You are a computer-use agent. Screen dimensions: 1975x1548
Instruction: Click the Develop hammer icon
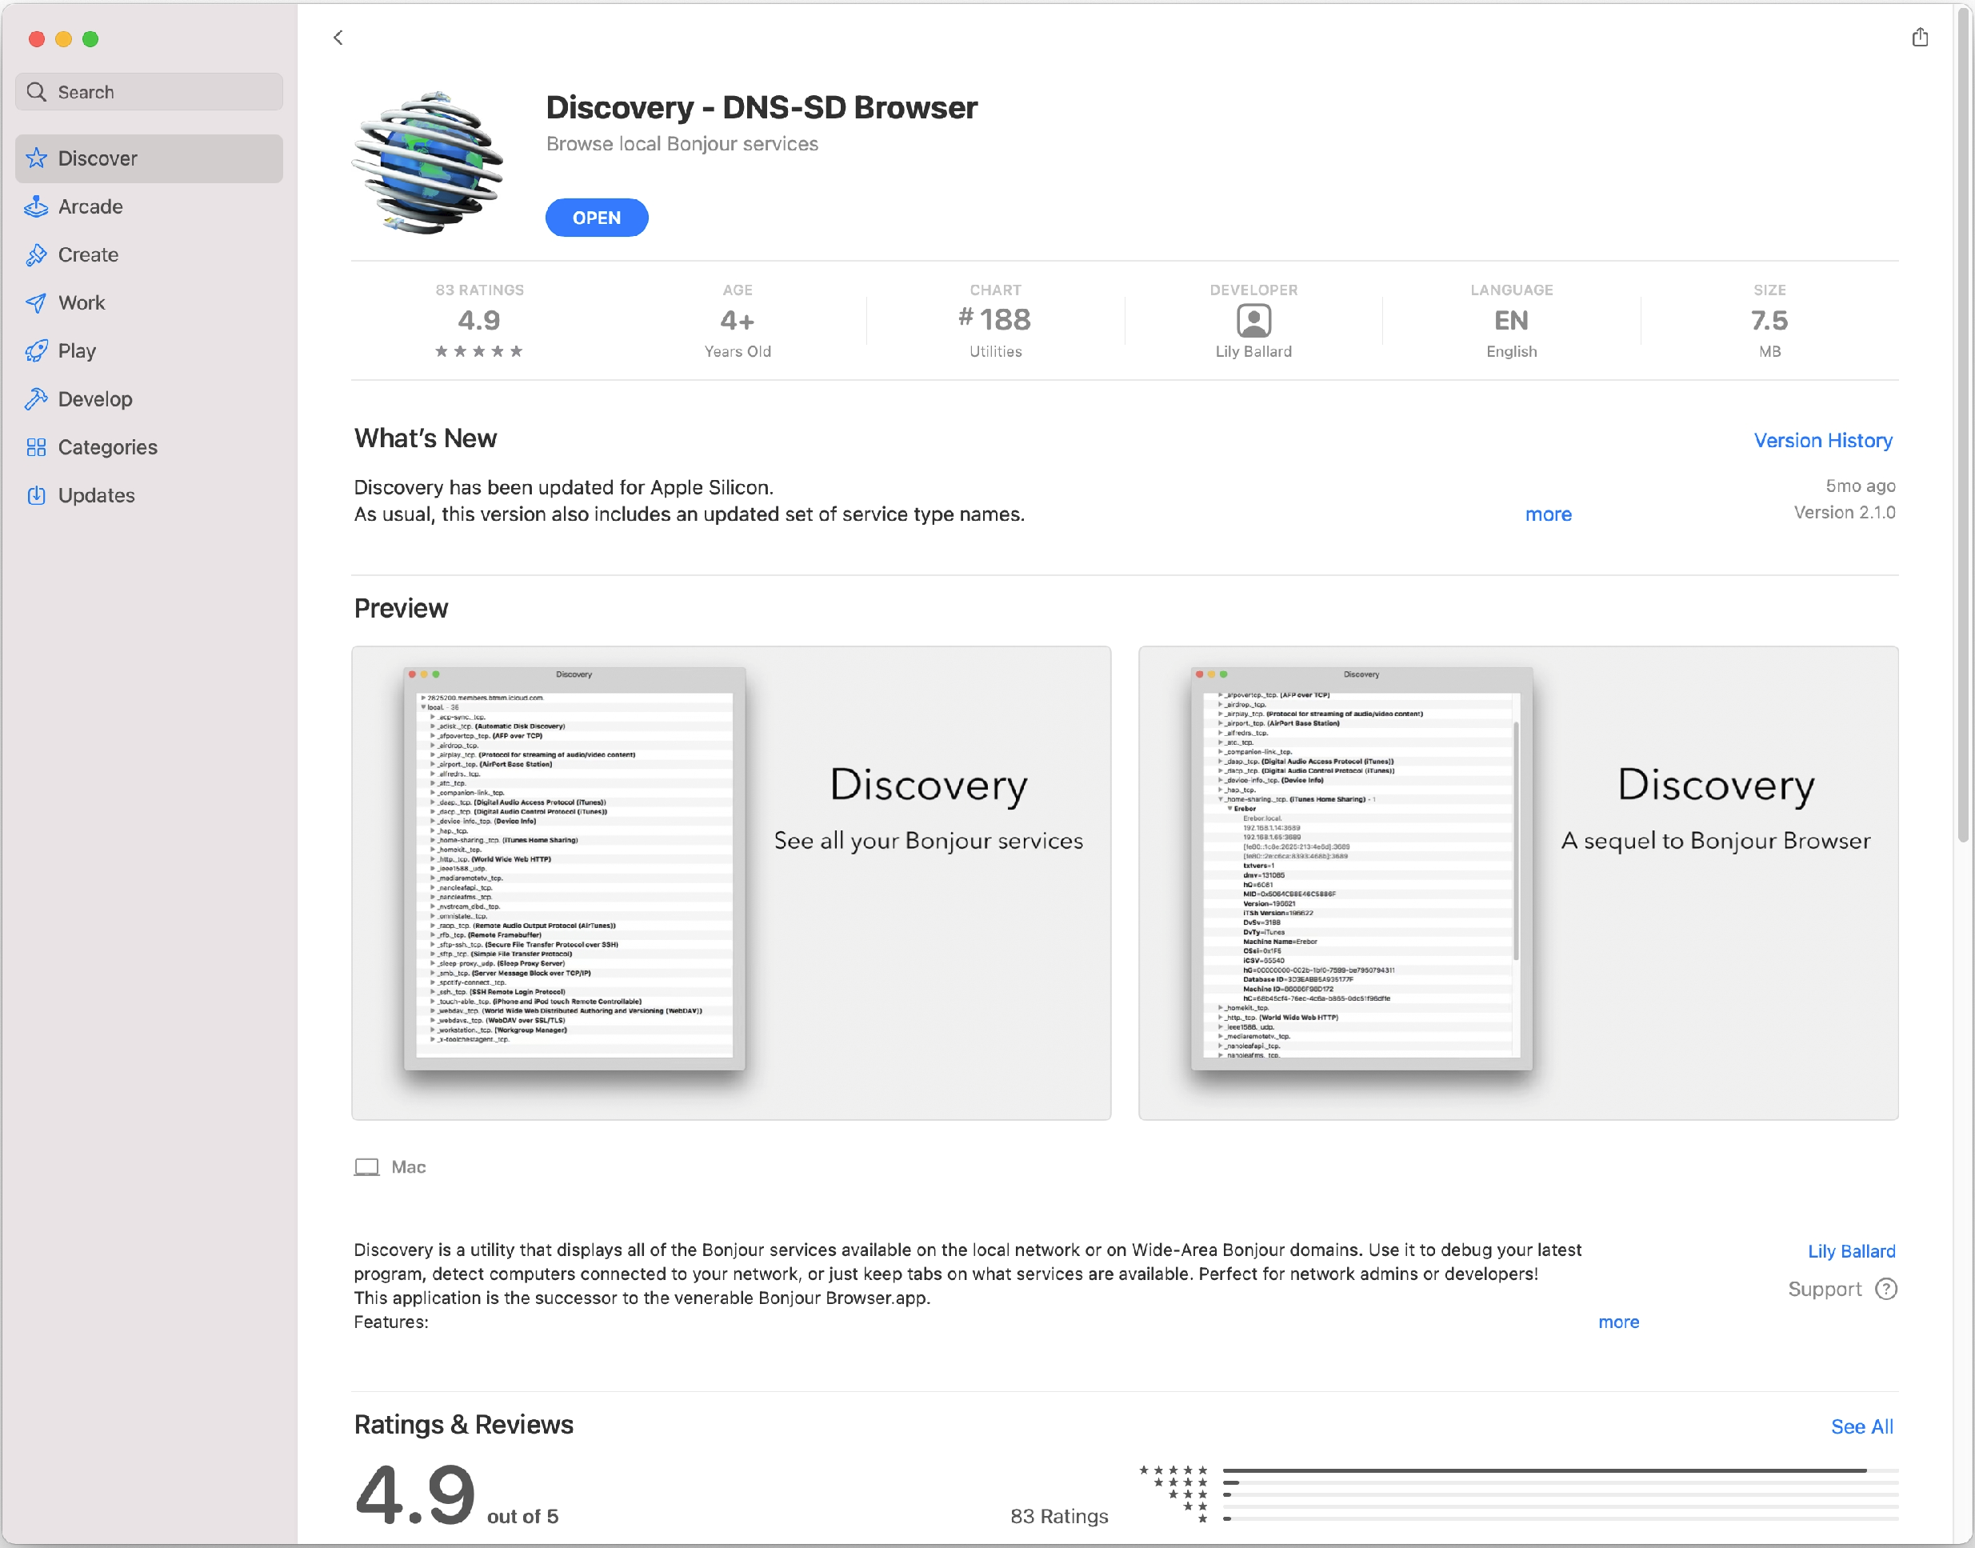click(36, 398)
